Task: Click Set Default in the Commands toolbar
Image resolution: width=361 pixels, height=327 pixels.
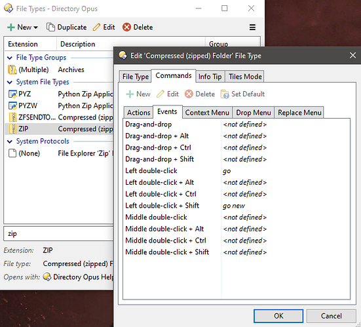Action: click(x=242, y=94)
